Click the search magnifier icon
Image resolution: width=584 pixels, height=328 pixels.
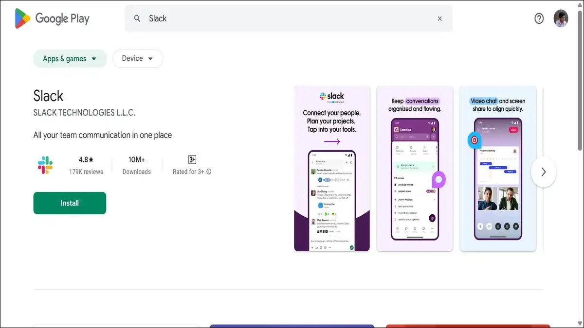tap(137, 18)
